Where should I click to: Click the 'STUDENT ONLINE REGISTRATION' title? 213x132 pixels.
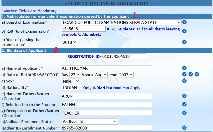[x=107, y=3]
